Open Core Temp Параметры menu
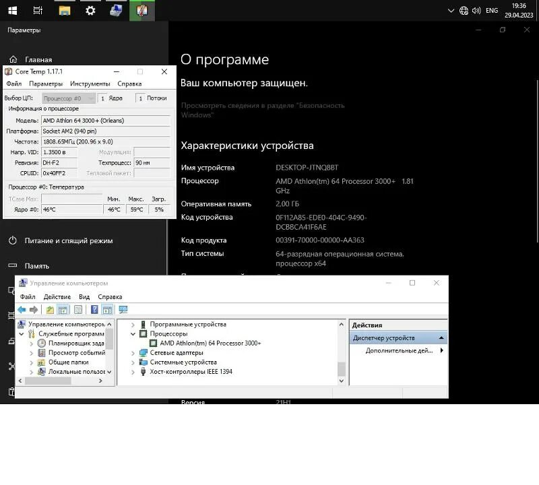 [46, 84]
